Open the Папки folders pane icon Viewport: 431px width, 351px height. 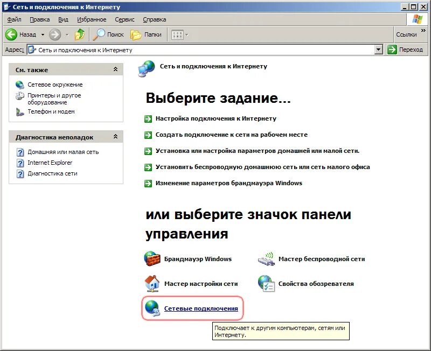pos(136,35)
